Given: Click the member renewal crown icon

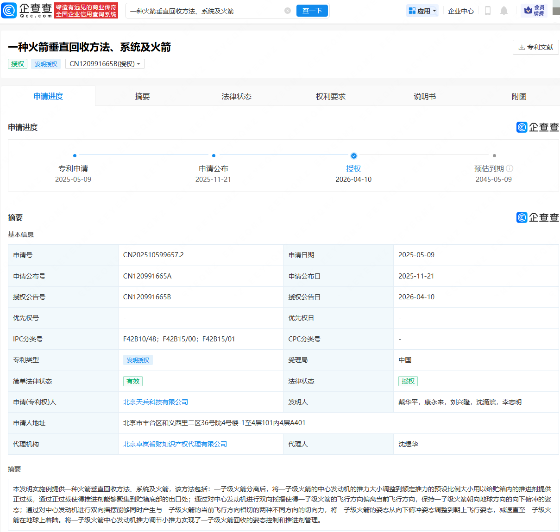Looking at the screenshot, I should tap(529, 10).
